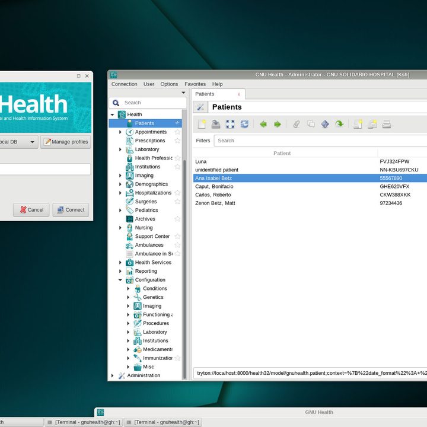Focus the tryton URL field at the bottom
The width and height of the screenshot is (427, 427).
pos(310,373)
